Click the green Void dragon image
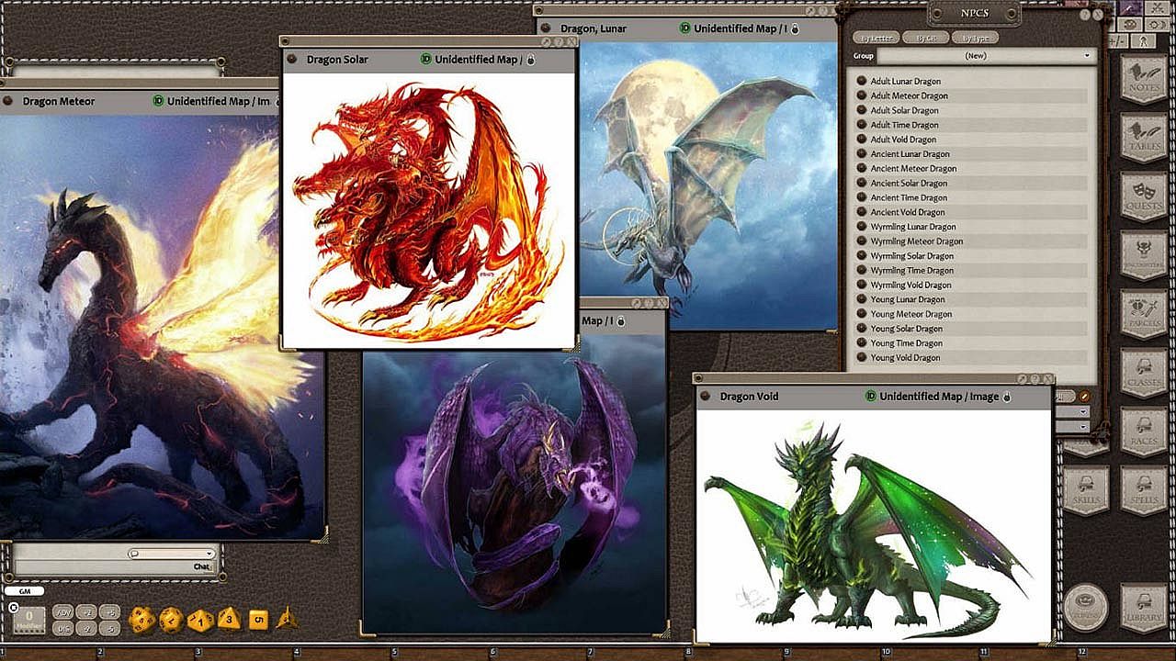Viewport: 1176px width, 661px height. tap(873, 524)
